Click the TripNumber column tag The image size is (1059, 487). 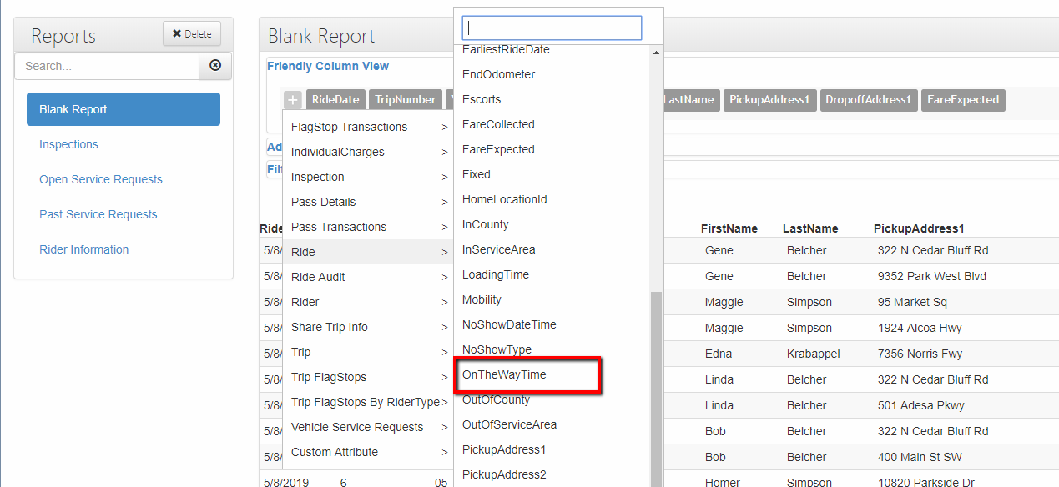[x=406, y=100]
